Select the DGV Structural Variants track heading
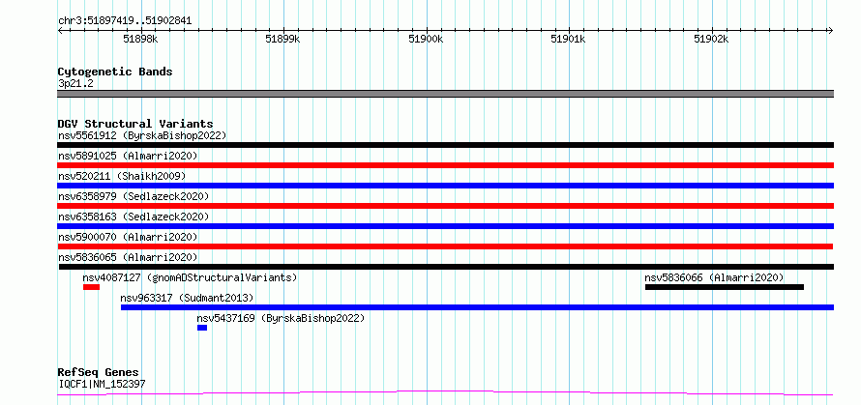This screenshot has height=405, width=861. (x=135, y=124)
